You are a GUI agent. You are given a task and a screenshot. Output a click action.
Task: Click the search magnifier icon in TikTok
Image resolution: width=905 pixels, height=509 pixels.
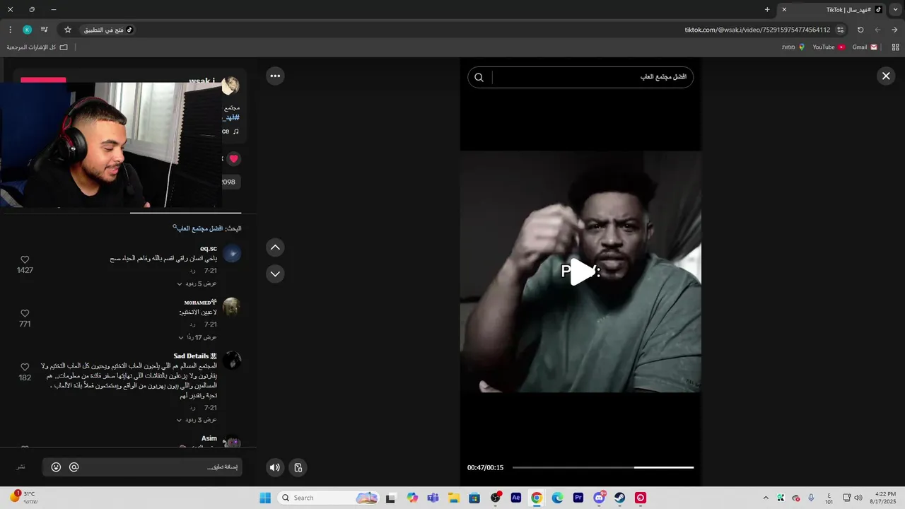[x=479, y=78]
